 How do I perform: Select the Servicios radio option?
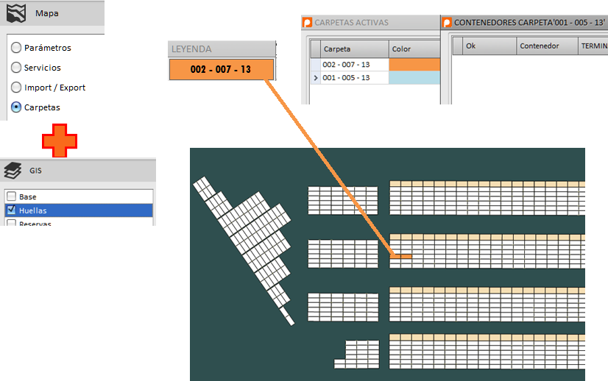point(16,68)
